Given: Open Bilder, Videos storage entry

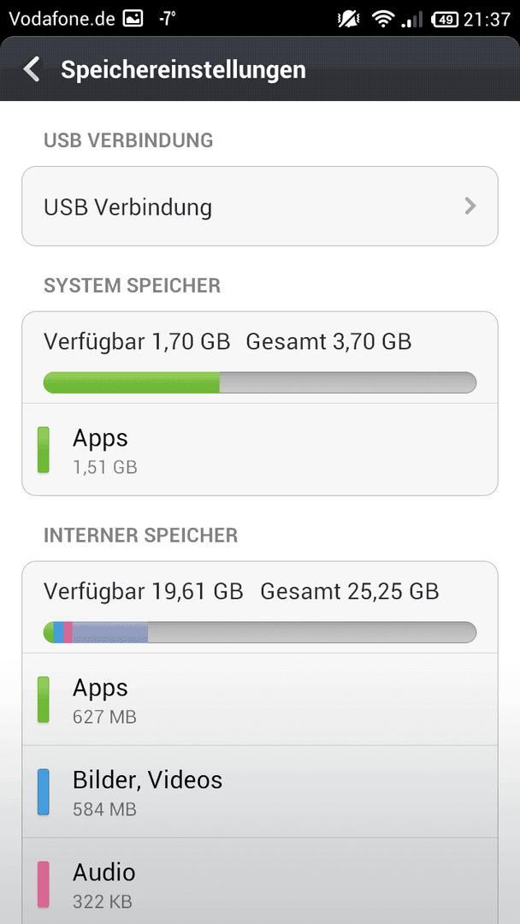Looking at the screenshot, I should pyautogui.click(x=260, y=791).
